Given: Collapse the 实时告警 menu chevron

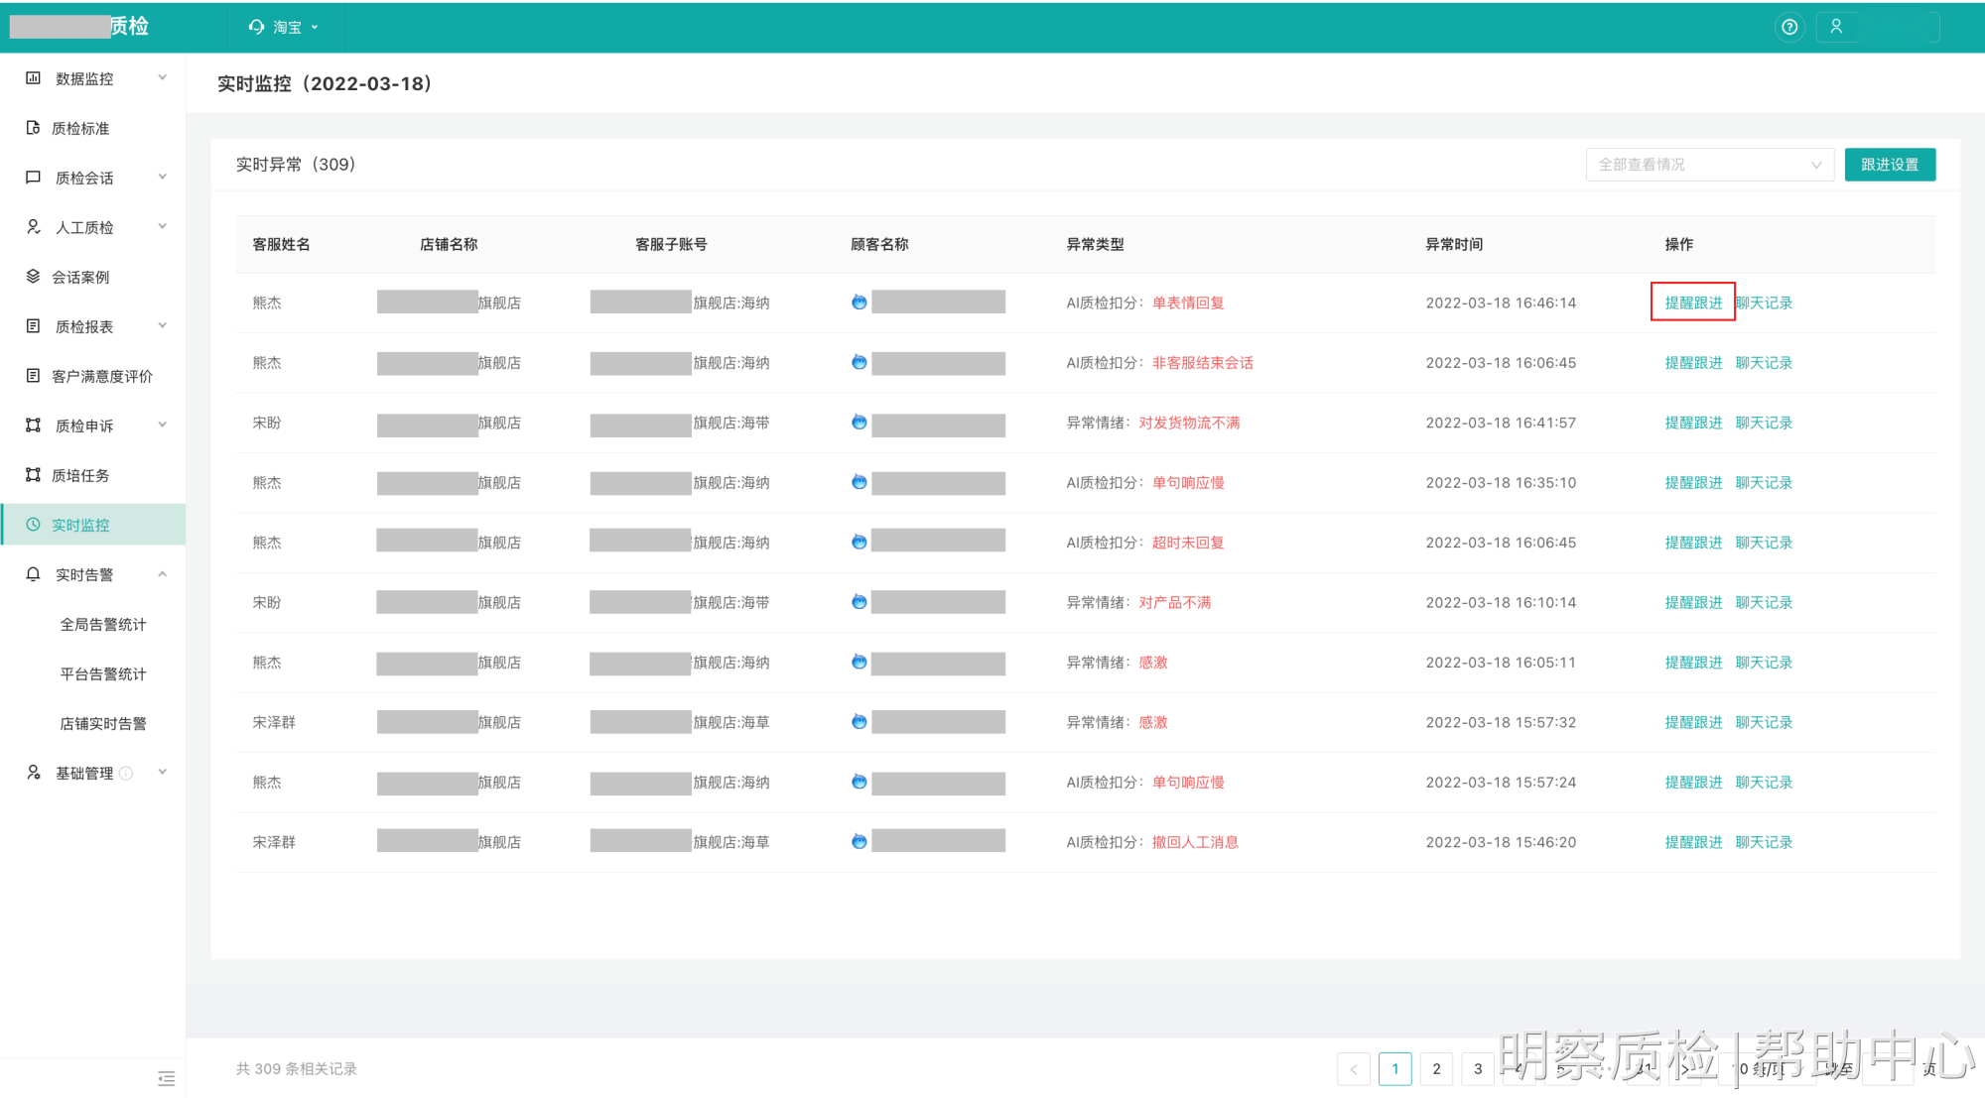Looking at the screenshot, I should tap(162, 573).
